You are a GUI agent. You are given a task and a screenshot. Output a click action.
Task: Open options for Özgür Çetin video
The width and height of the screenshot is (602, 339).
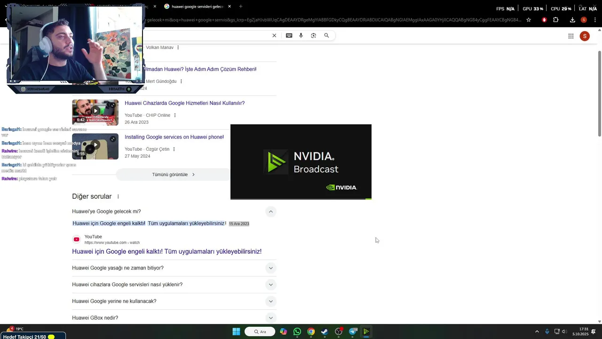(x=174, y=149)
